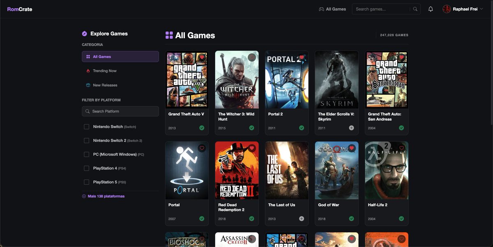Click green check status on Portal 2
This screenshot has width=493, height=247.
[302, 128]
